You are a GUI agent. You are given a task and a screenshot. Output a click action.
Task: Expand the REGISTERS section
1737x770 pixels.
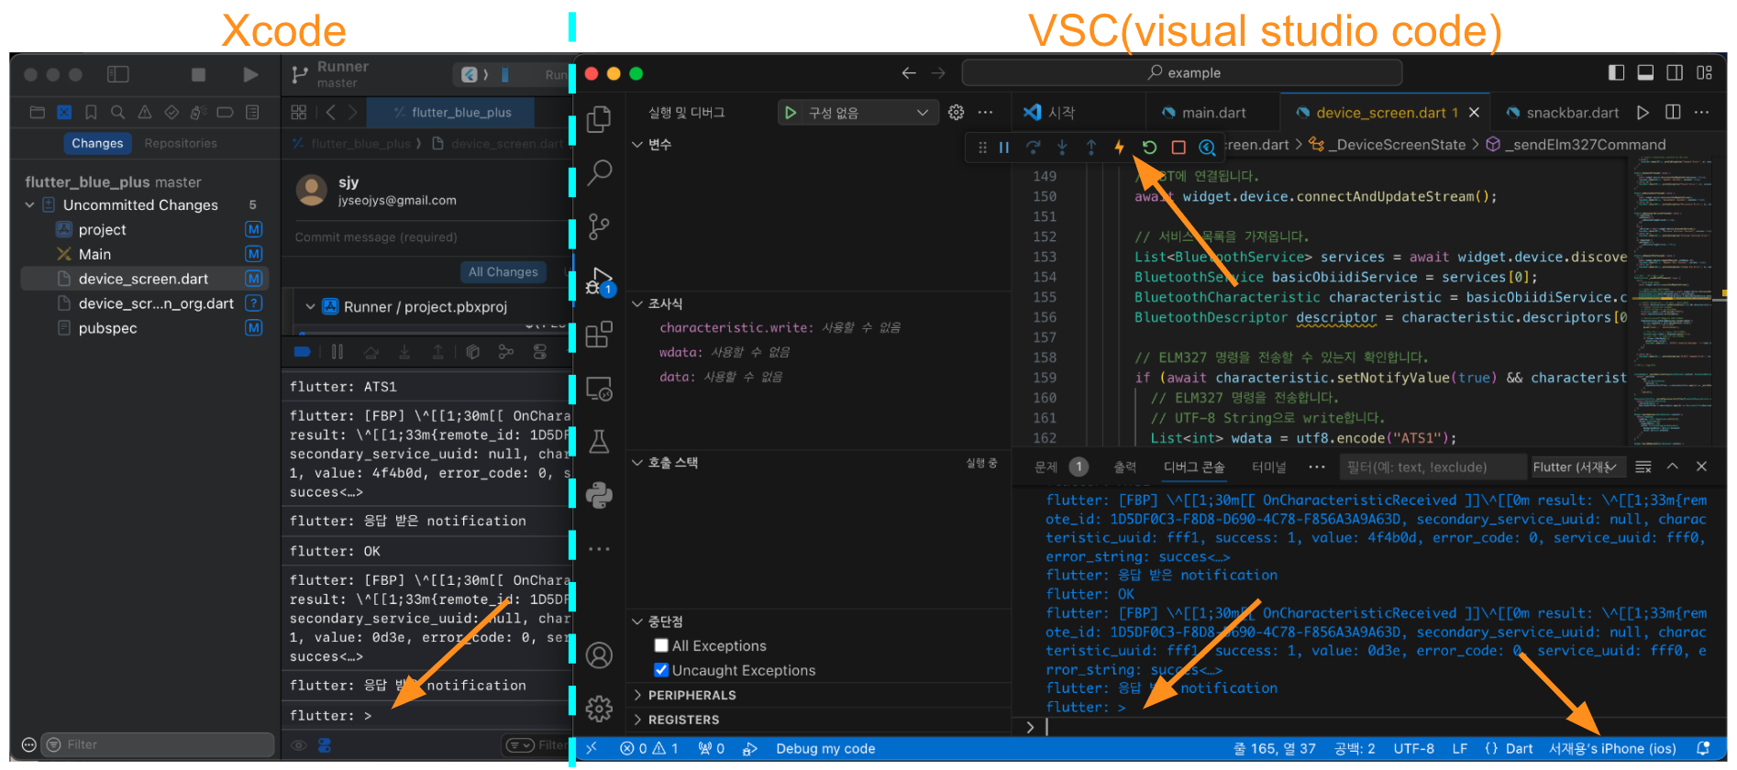pyautogui.click(x=637, y=720)
